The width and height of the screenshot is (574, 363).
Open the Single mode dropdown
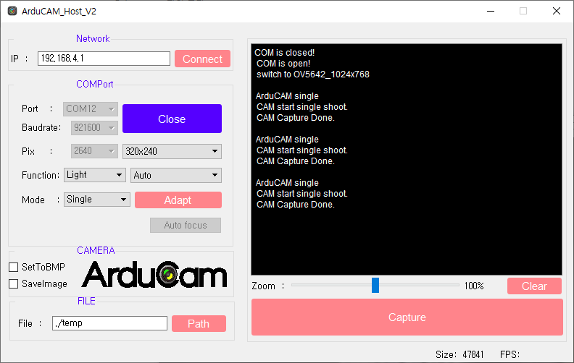point(97,200)
